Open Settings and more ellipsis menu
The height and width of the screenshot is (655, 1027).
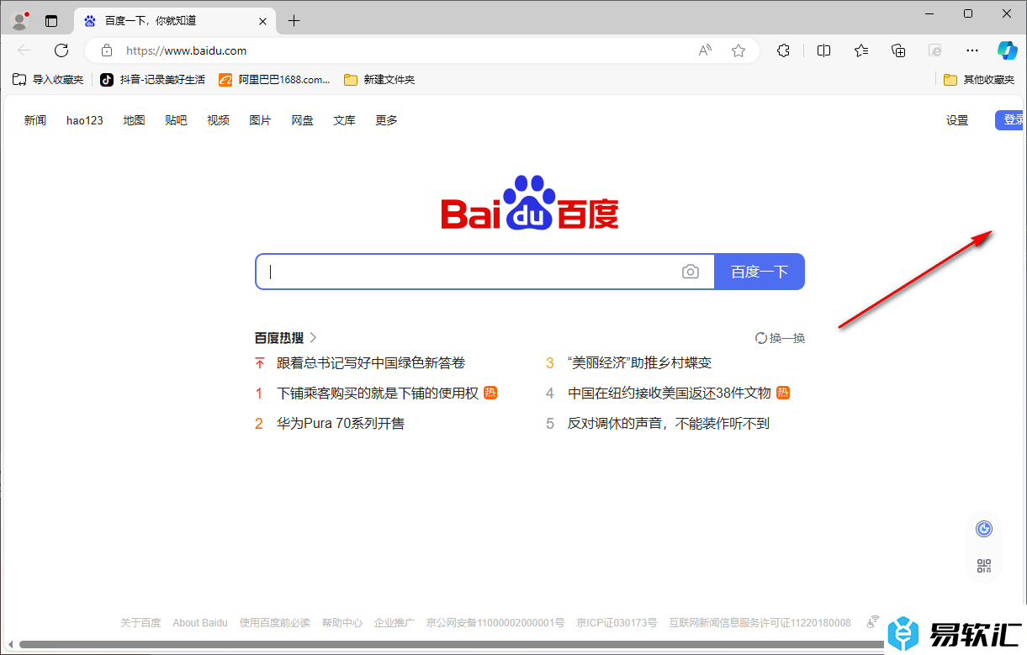[972, 50]
